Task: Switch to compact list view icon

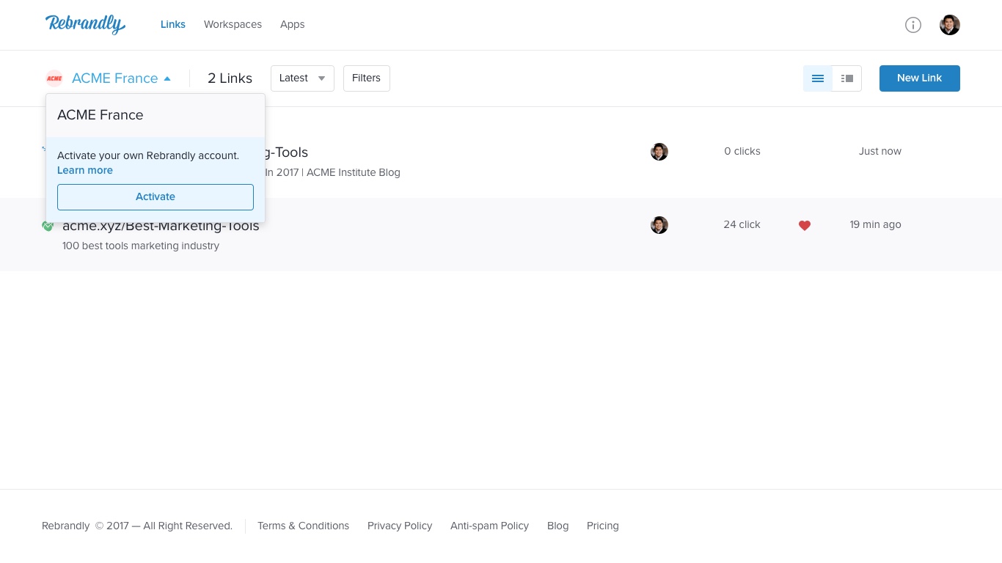Action: (818, 78)
